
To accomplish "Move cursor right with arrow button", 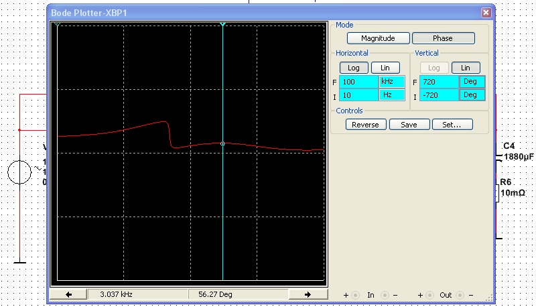I will pos(308,294).
